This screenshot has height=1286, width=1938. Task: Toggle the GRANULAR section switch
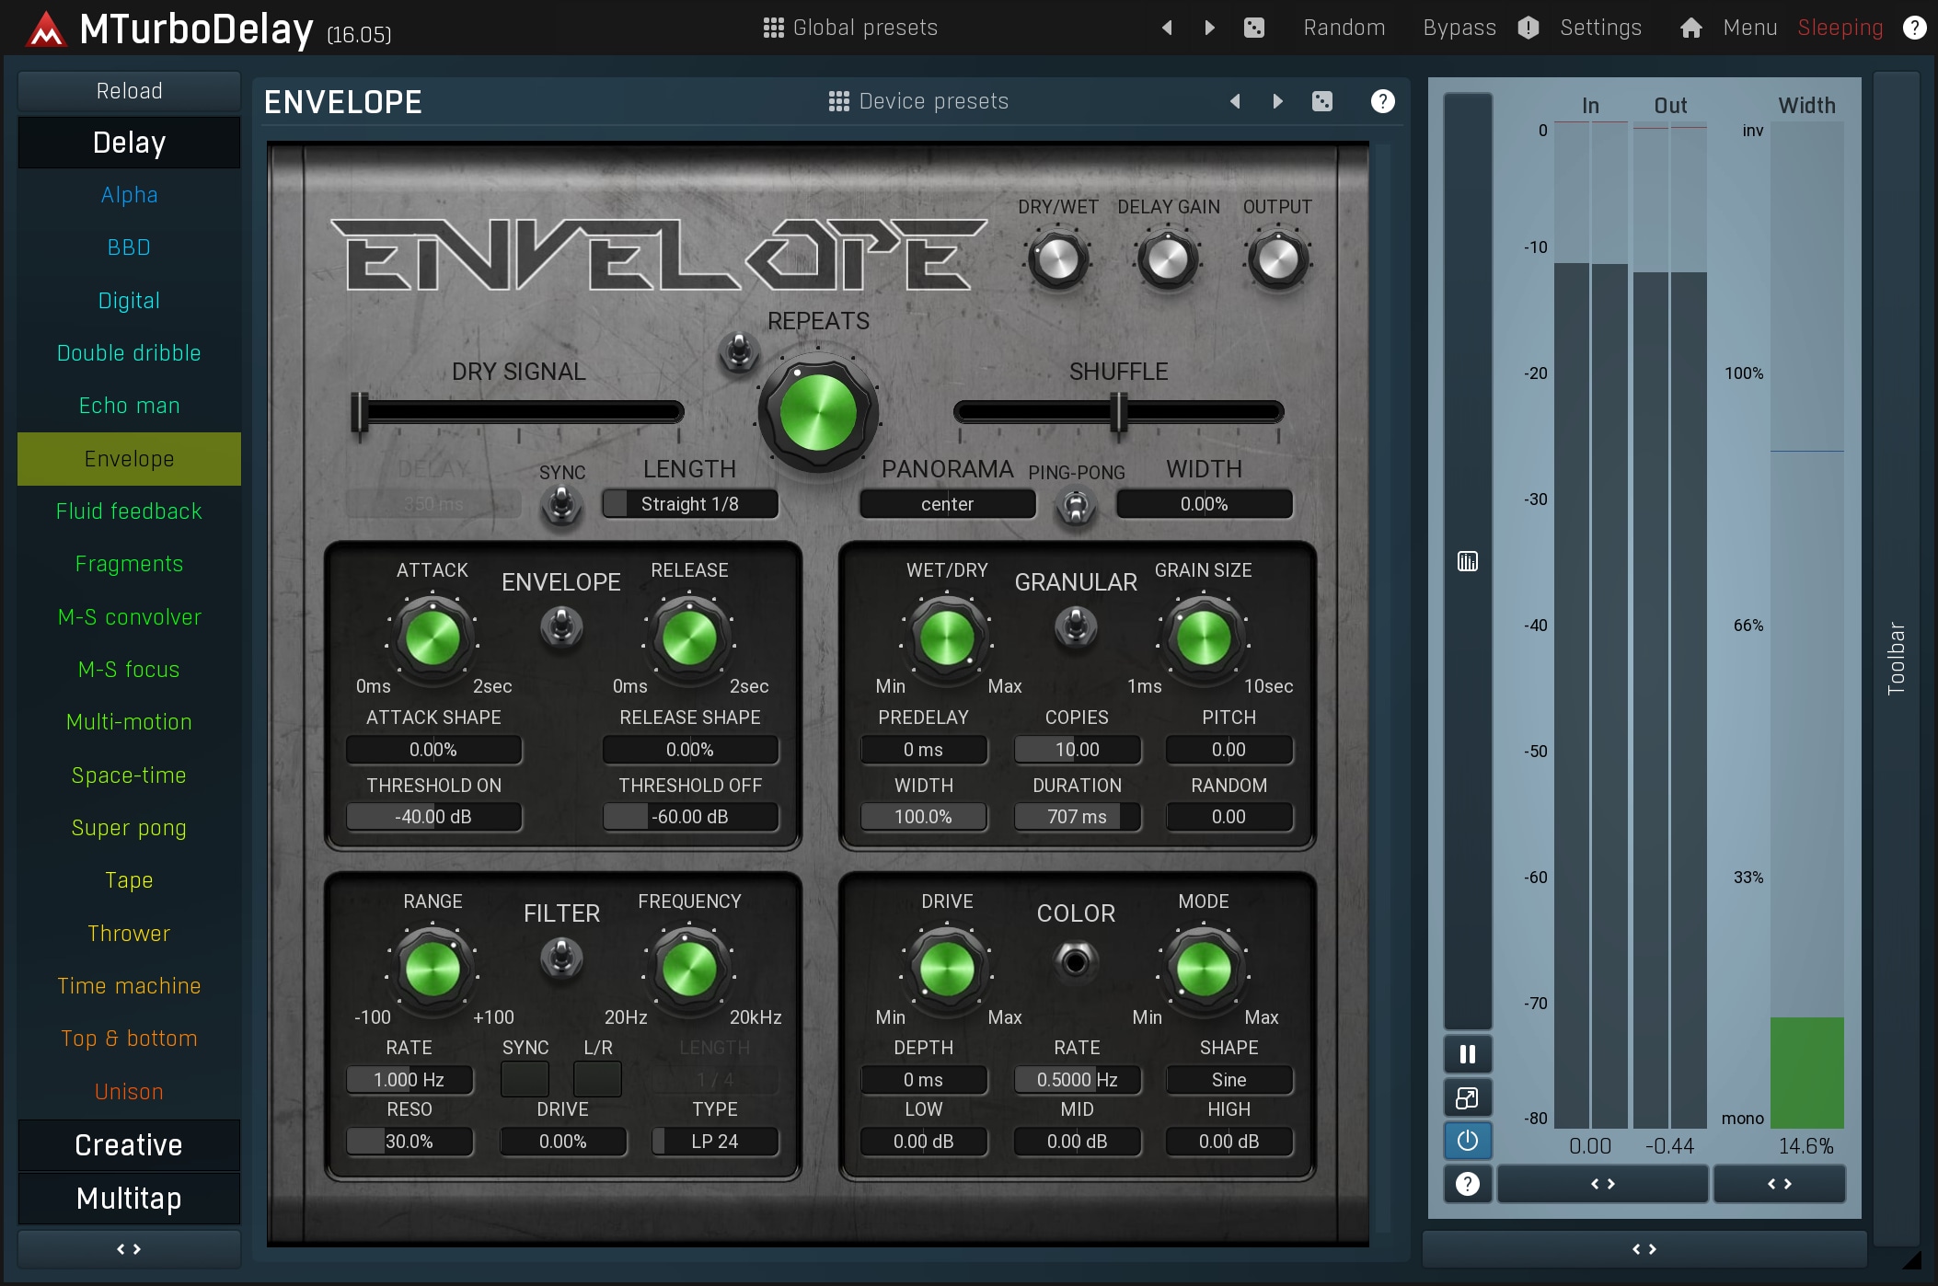[1076, 627]
